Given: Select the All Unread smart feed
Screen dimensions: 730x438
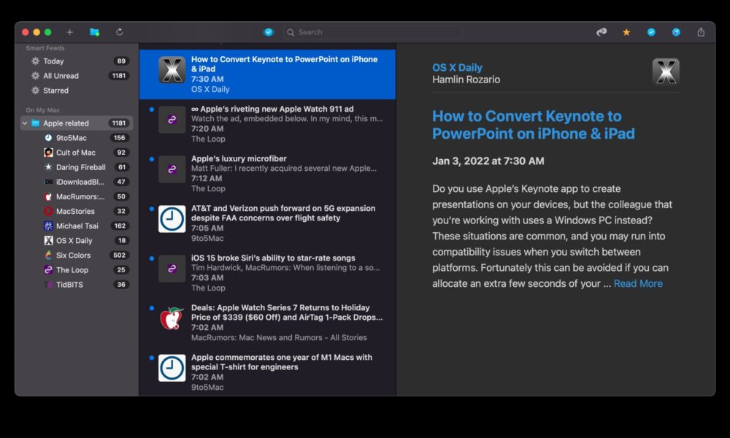Looking at the screenshot, I should (77, 76).
